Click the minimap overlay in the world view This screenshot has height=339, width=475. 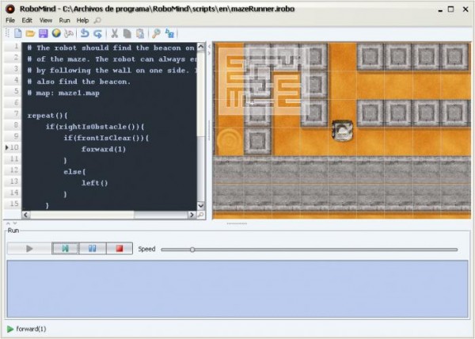click(x=264, y=82)
